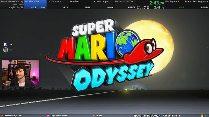
Task: Click the Super Mario Odyssey Any% title panel
Action: [12, 5]
